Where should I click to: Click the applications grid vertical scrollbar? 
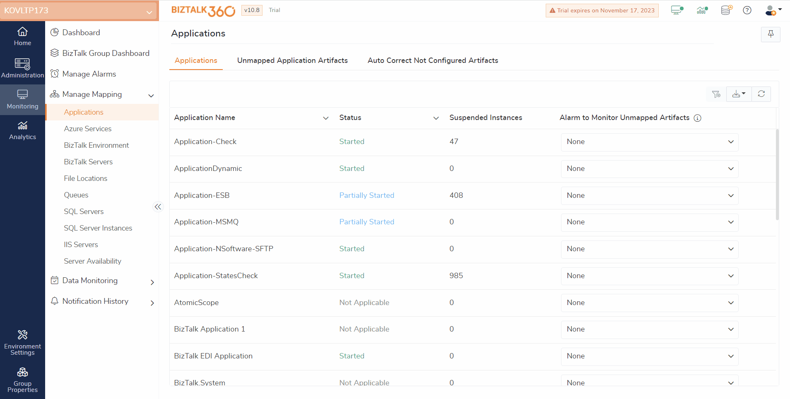(777, 175)
